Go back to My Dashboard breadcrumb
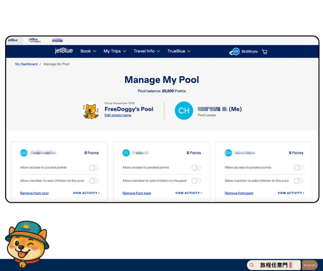This screenshot has width=323, height=271. coord(26,64)
